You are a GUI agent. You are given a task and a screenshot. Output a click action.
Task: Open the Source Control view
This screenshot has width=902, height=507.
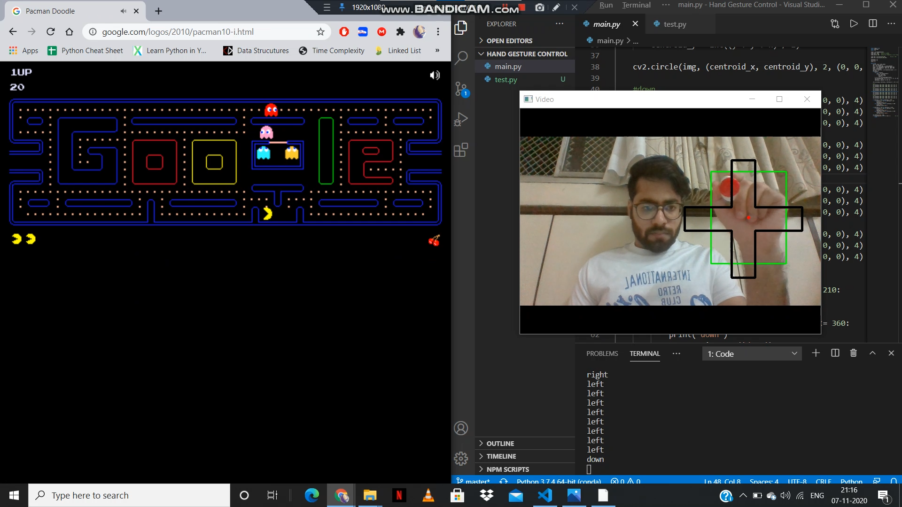pyautogui.click(x=461, y=88)
